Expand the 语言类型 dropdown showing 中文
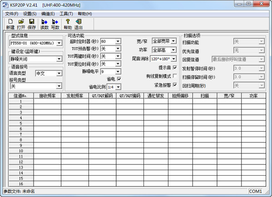 click(x=59, y=74)
